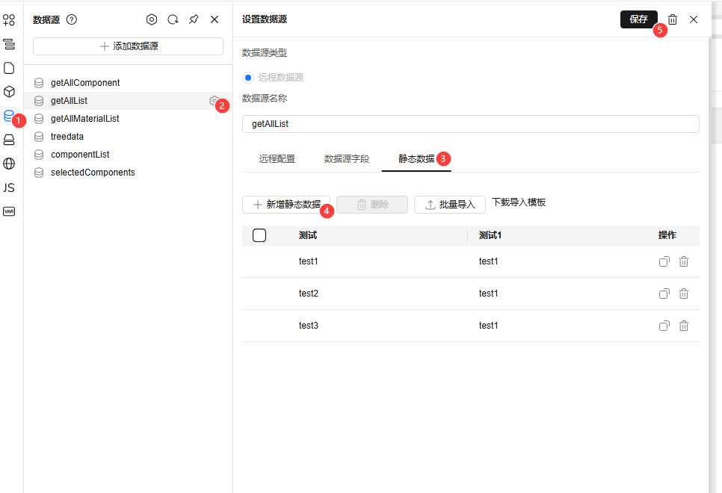
Task: Click the 下载导入模板 link
Action: tap(519, 202)
